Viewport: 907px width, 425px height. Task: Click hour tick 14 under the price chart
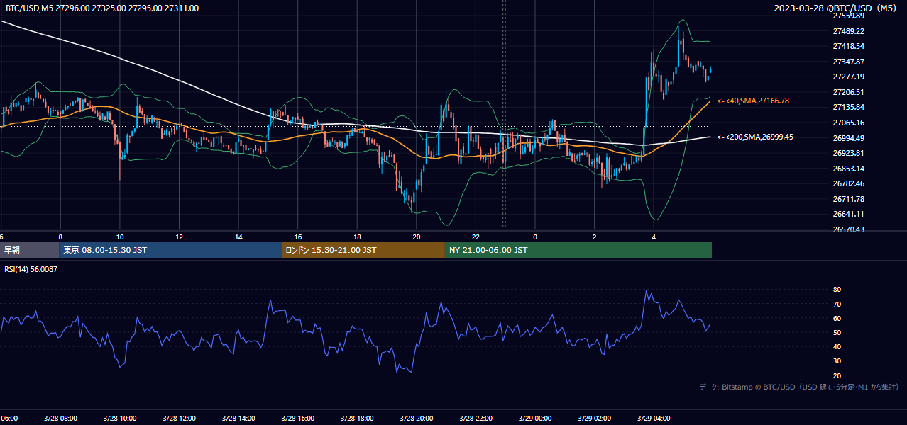(238, 237)
